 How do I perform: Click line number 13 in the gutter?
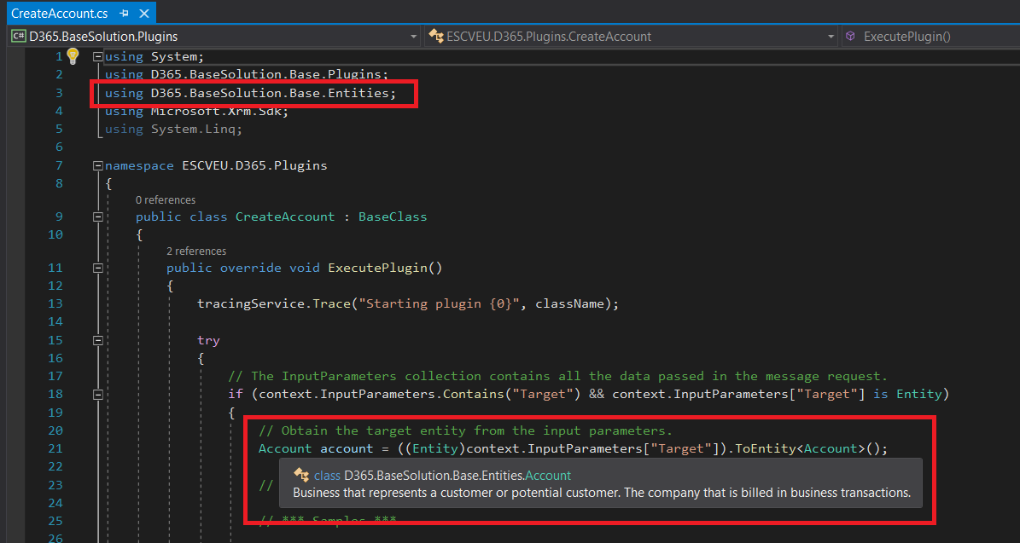(55, 304)
